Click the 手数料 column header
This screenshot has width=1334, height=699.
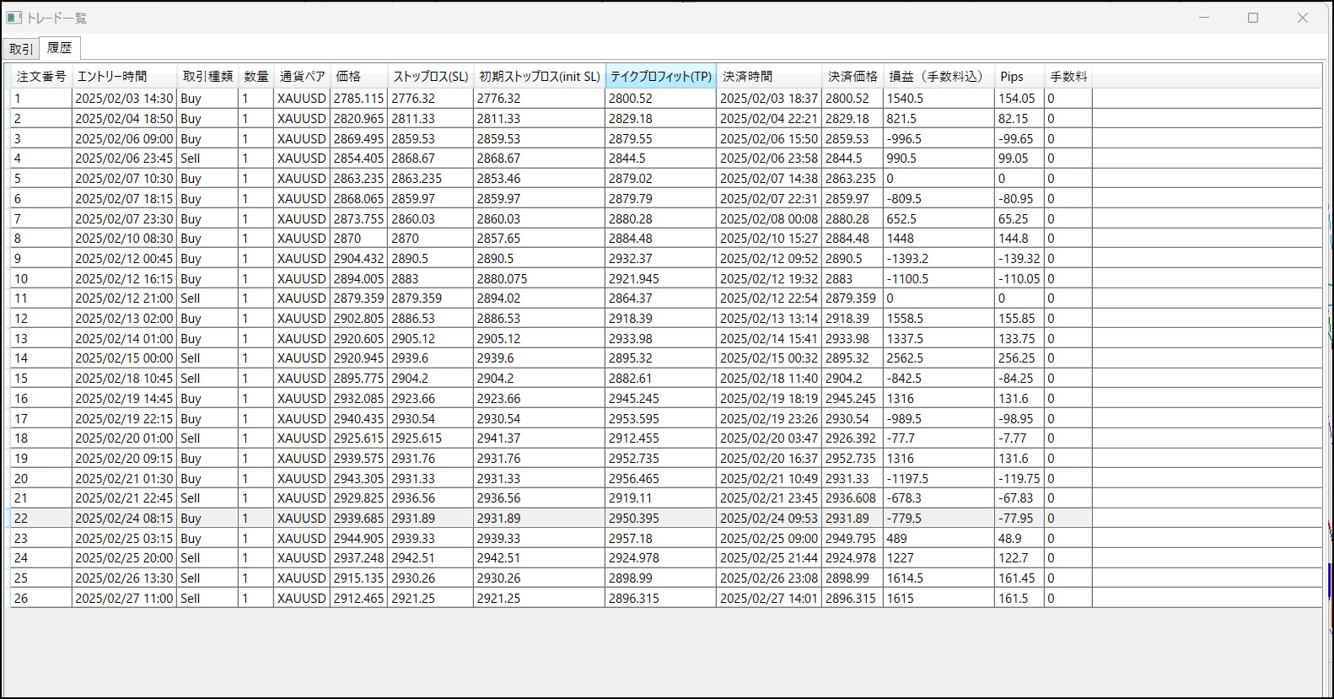[x=1068, y=77]
